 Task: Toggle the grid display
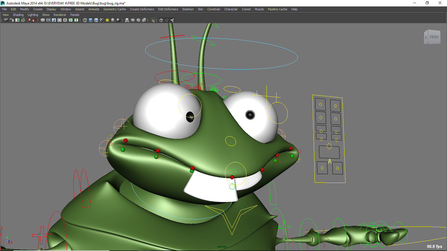point(43,20)
